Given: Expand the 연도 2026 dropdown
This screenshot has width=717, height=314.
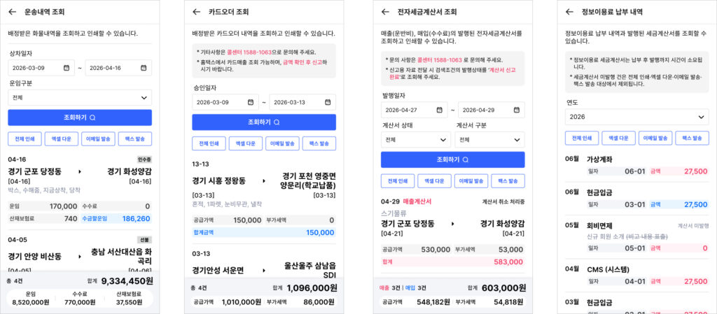Looking at the screenshot, I should [637, 117].
